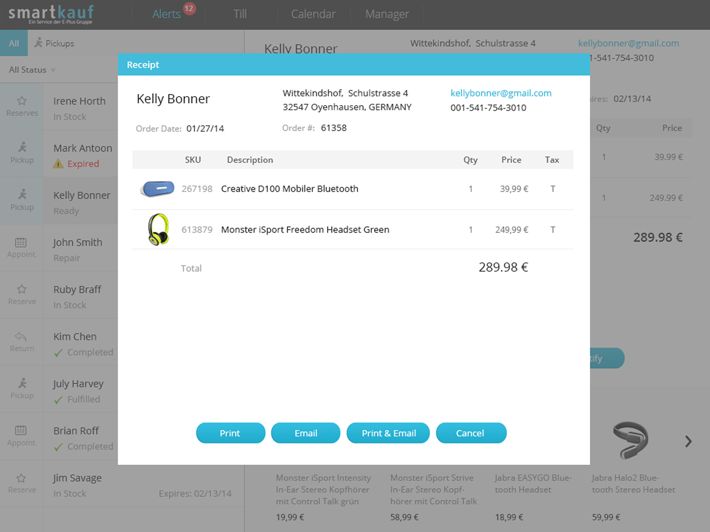
Task: Click Pickup runner icon for Mark Antoon
Action: [22, 148]
